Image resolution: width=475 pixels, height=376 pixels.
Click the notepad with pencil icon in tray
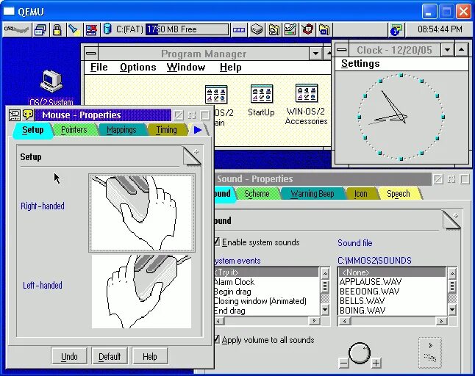[x=290, y=29]
